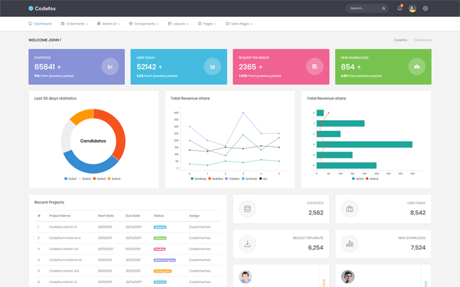Toggle Data2 in the donut chart legend
Image resolution: width=460 pixels, height=287 pixels.
(x=85, y=178)
